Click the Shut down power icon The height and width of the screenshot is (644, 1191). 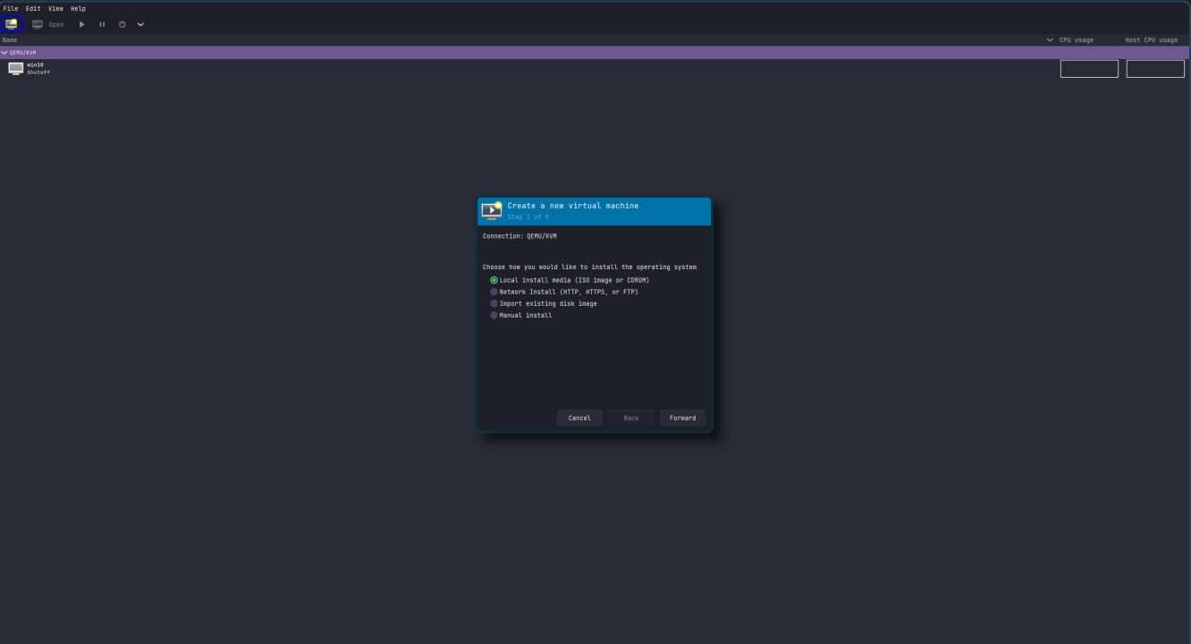(x=121, y=24)
